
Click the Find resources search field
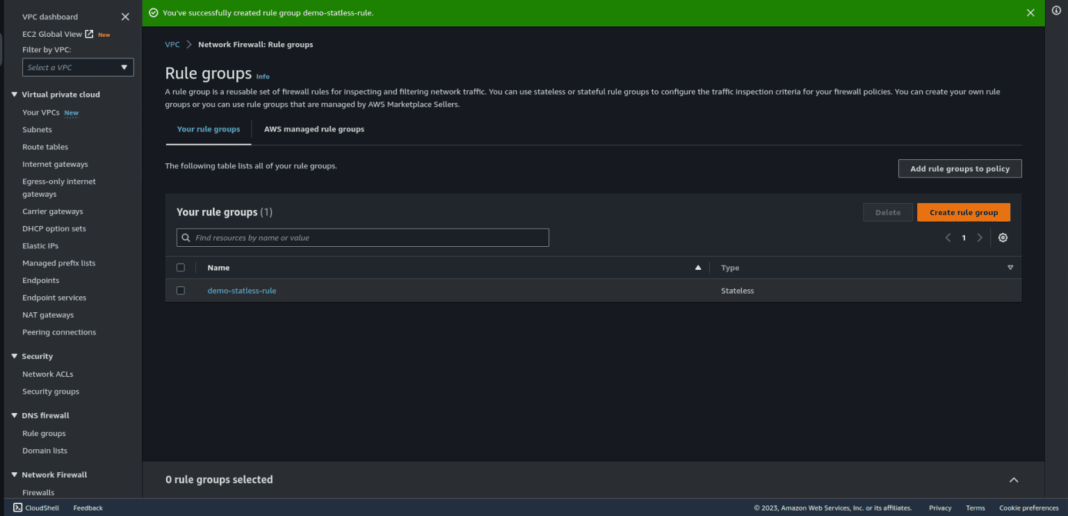[363, 238]
